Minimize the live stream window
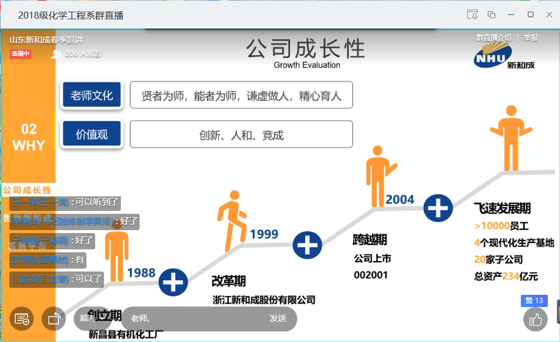The image size is (560, 342). 511,15
